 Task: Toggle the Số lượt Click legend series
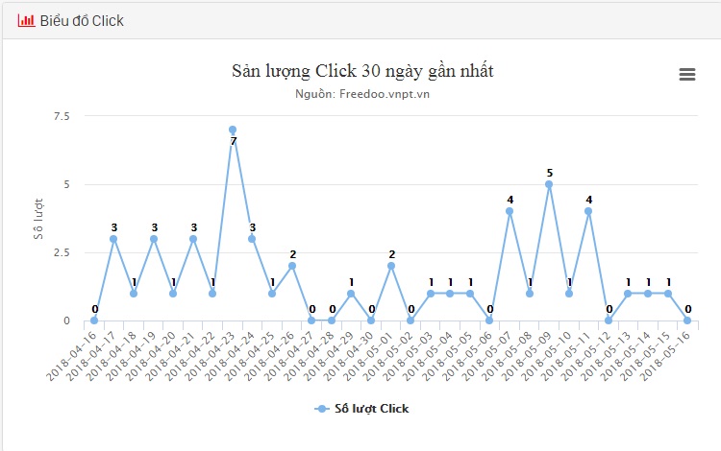(371, 409)
